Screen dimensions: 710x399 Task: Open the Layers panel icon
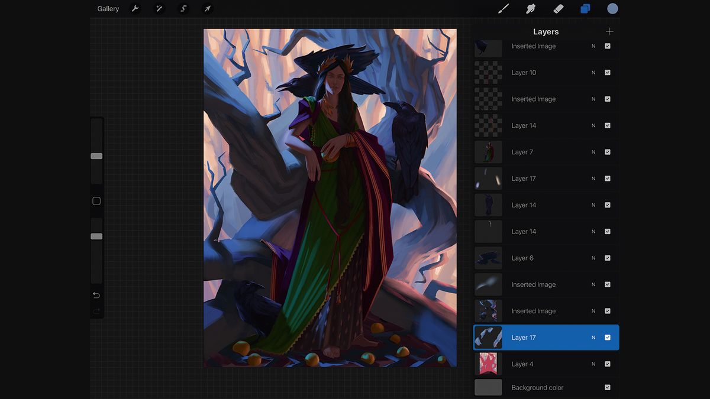pos(585,8)
